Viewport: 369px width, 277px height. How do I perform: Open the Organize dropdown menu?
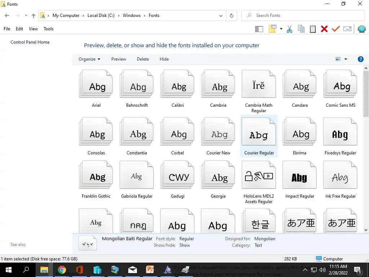[x=89, y=59]
